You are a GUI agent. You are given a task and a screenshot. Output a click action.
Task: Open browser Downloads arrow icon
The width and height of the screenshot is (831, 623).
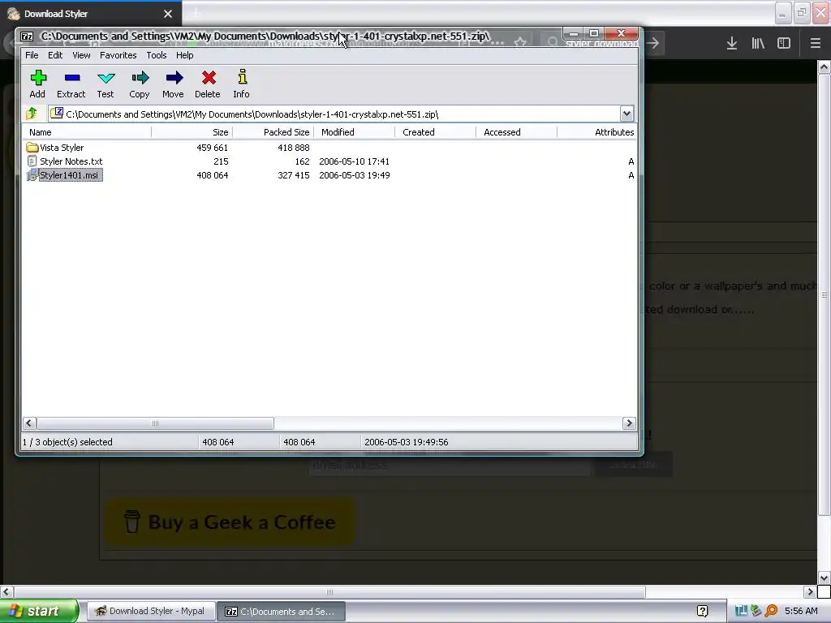pyautogui.click(x=732, y=44)
